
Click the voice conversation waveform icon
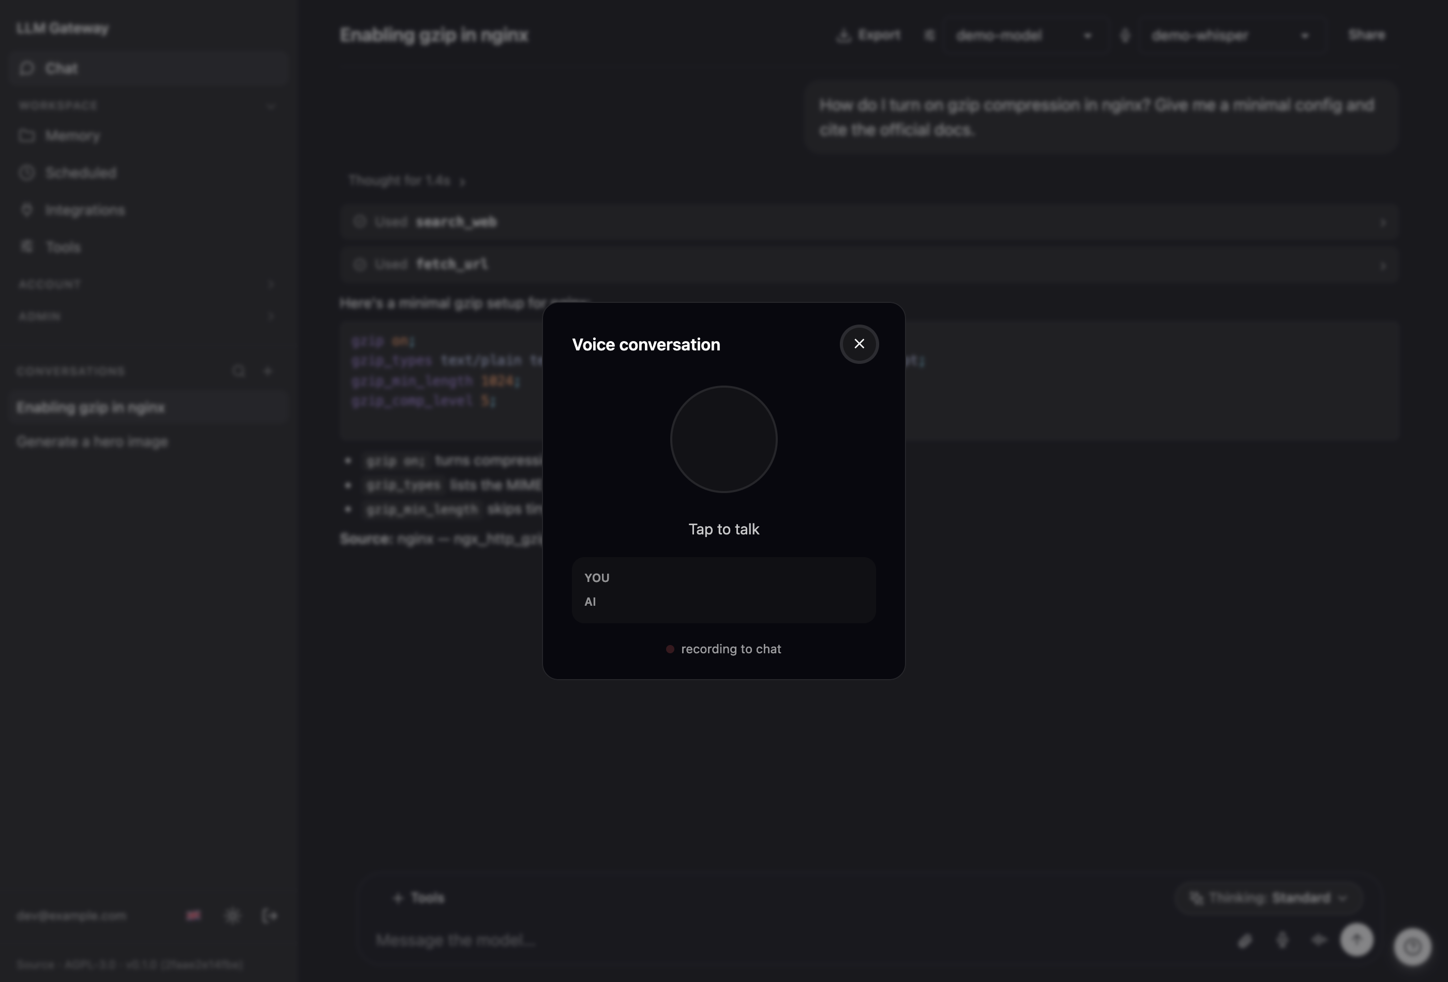click(x=1318, y=940)
